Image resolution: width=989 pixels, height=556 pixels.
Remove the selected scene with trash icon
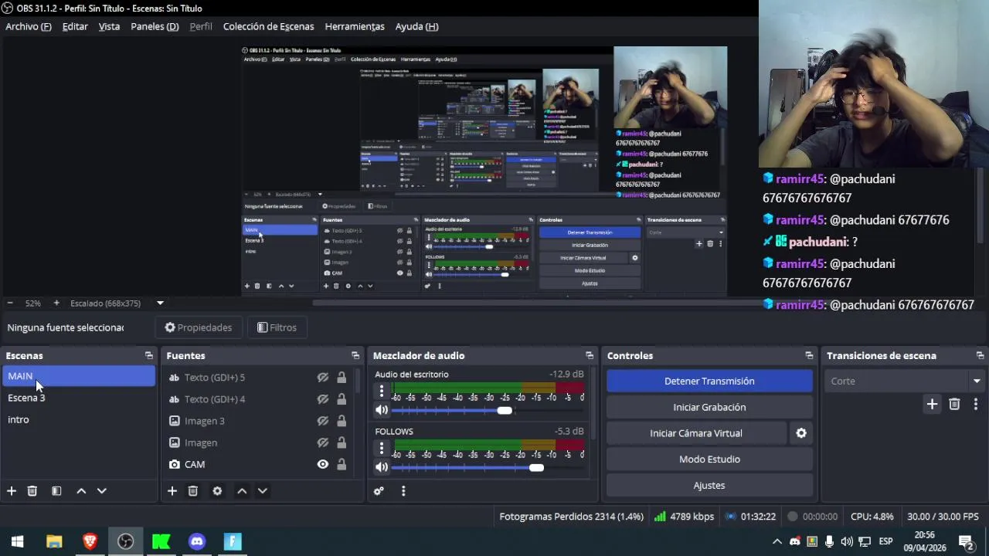[x=32, y=491]
